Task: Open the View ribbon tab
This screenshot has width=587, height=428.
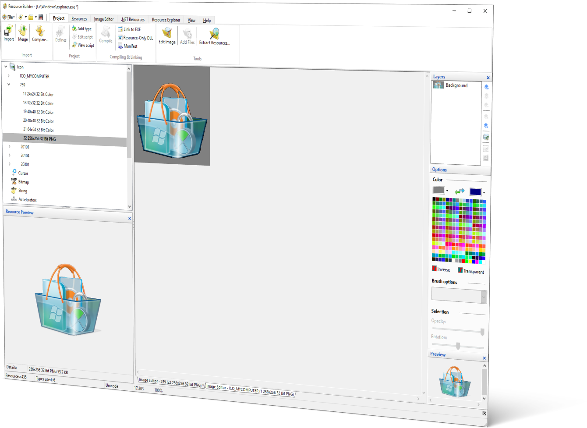Action: click(x=191, y=20)
